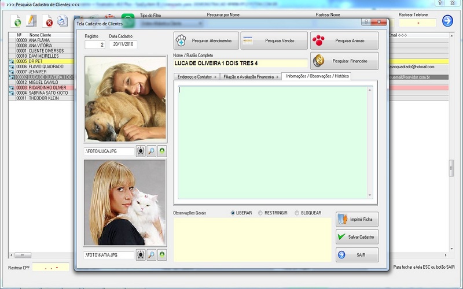
Task: Click the photo of woman with white cat
Action: coord(125,203)
